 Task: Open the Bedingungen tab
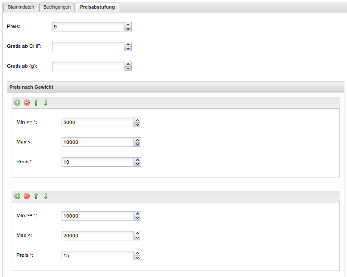[57, 7]
